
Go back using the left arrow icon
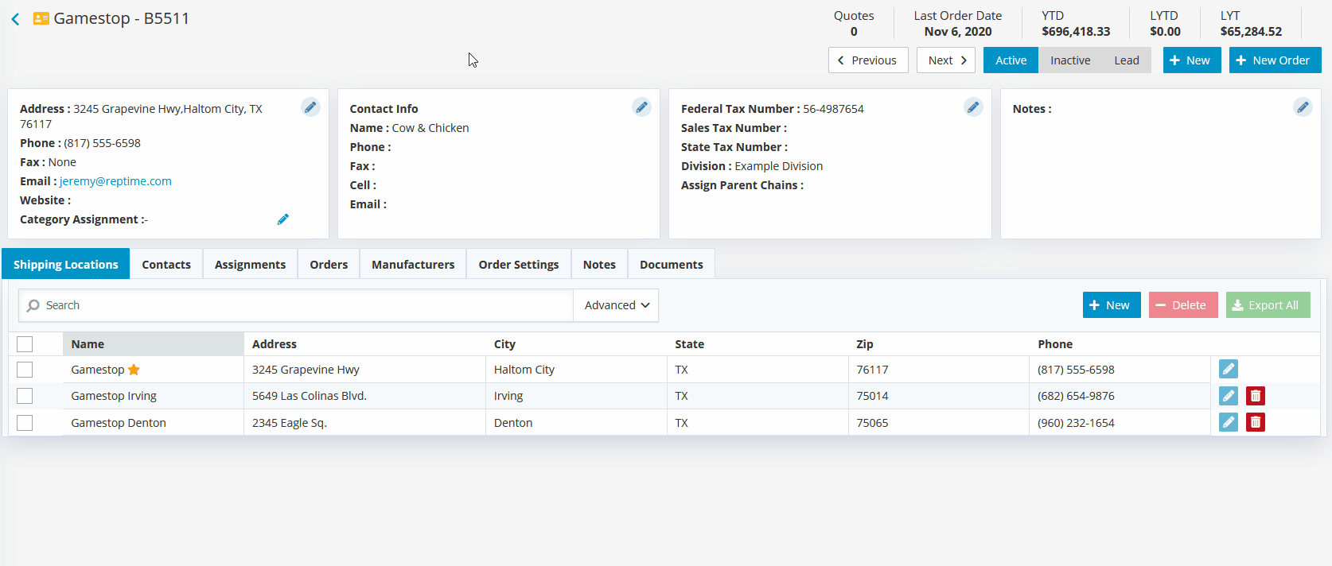click(15, 19)
